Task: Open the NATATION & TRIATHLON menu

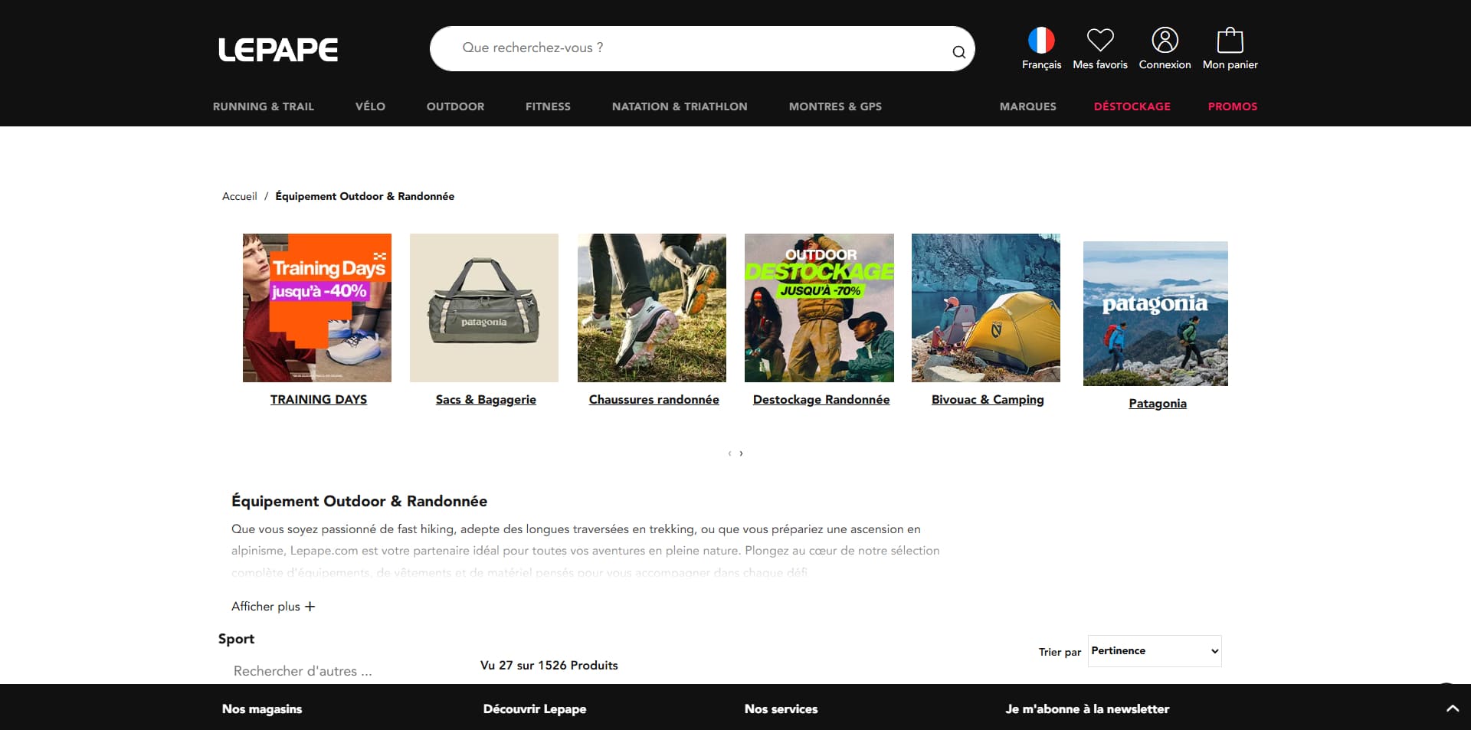Action: tap(680, 106)
